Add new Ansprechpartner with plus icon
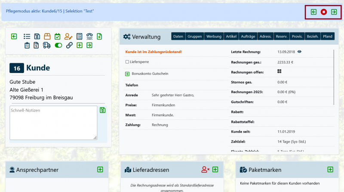344x192 pixels. 100,170
